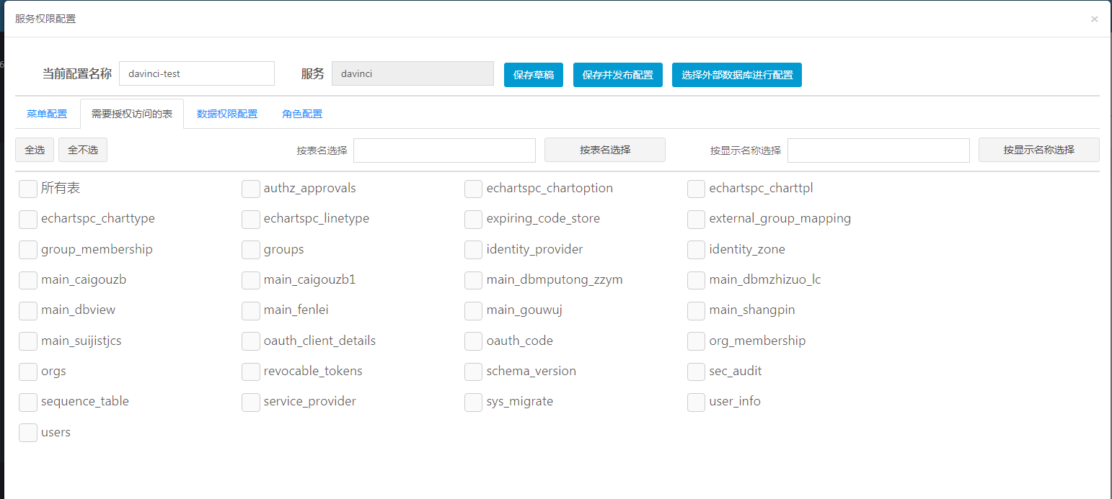The width and height of the screenshot is (1112, 499).
Task: Open the 数据权限配置 tab
Action: click(x=227, y=114)
